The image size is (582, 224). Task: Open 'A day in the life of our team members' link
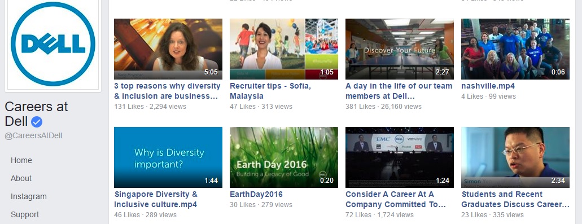[399, 91]
